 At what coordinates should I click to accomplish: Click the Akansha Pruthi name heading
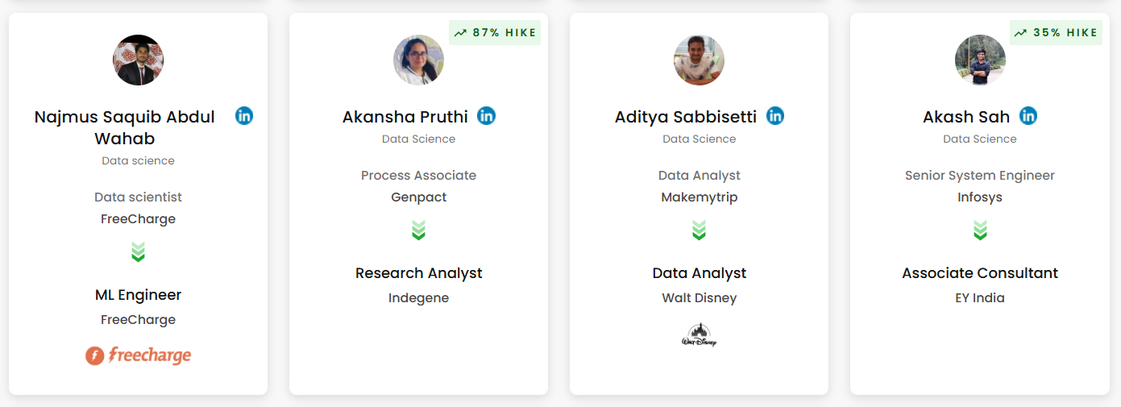tap(405, 117)
